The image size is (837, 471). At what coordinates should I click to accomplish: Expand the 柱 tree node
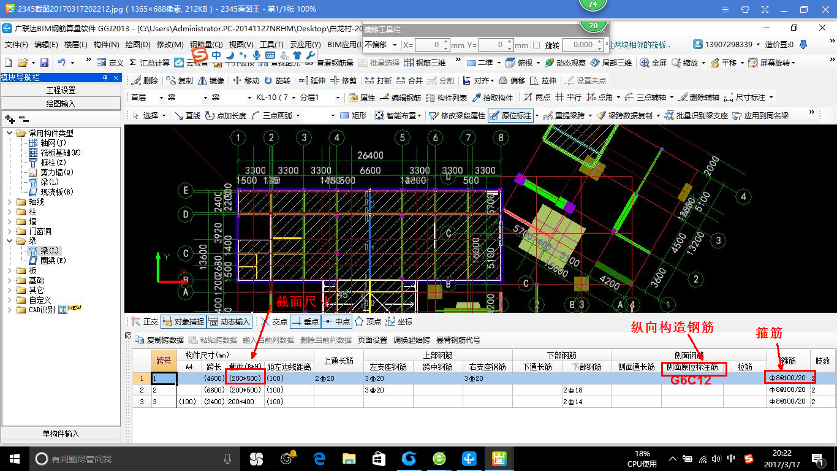coord(9,212)
